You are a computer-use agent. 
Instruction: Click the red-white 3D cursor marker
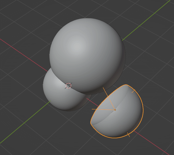coord(68,86)
